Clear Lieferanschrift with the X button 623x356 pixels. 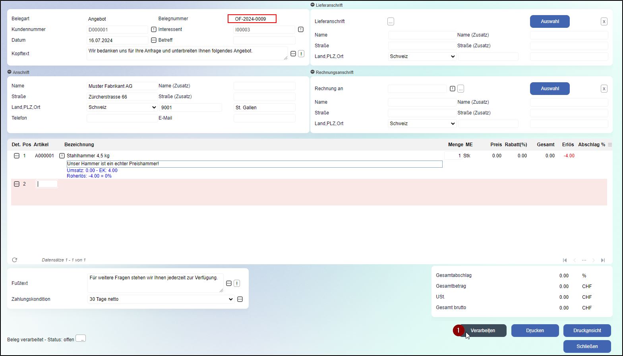click(x=604, y=21)
